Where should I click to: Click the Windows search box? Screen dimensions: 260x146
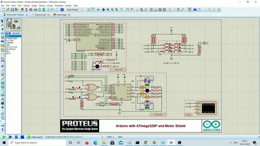(x=37, y=143)
